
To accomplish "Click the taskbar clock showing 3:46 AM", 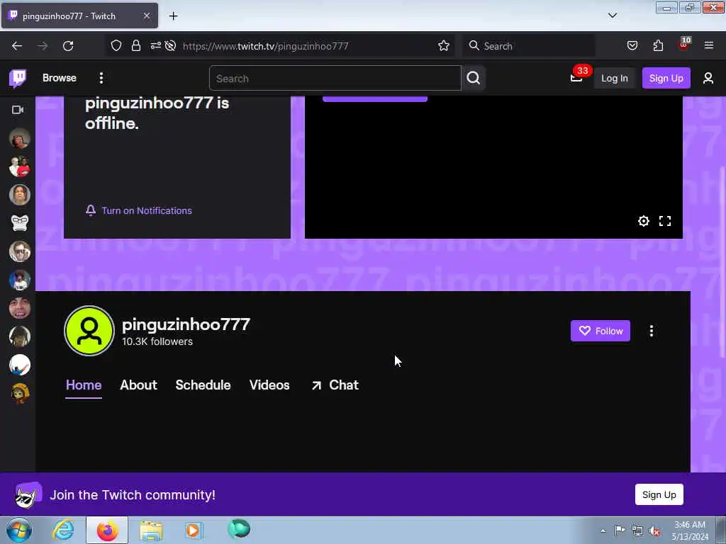I will (x=689, y=531).
